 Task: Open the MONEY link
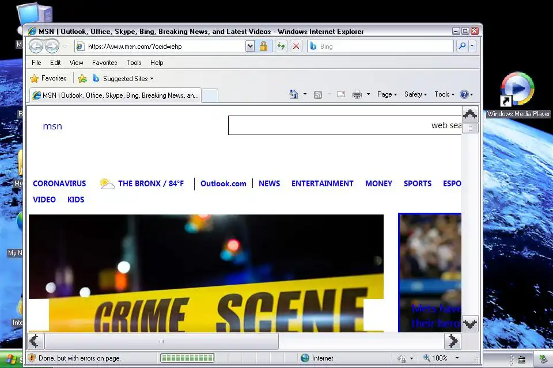378,183
